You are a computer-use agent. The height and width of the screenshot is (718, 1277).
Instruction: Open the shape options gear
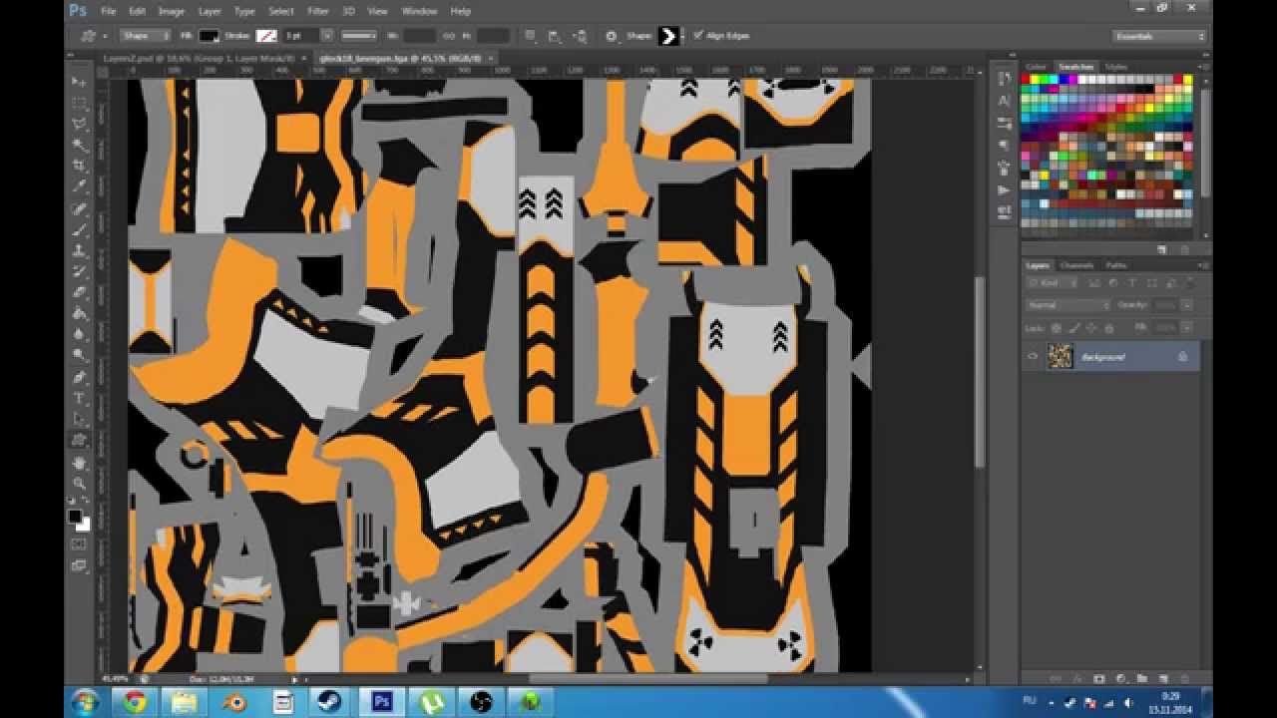tap(611, 36)
